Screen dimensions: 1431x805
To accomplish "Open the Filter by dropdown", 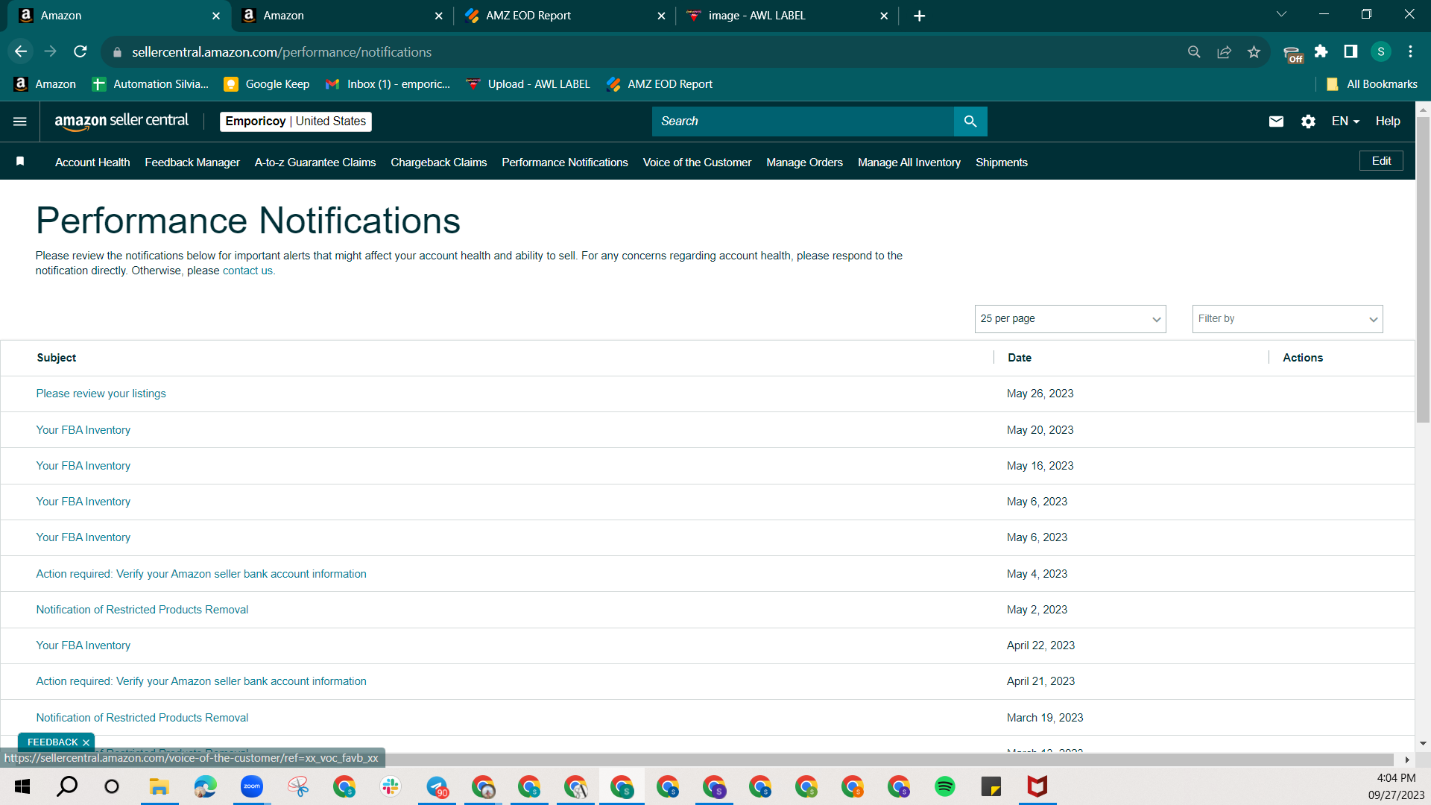I will [1288, 319].
